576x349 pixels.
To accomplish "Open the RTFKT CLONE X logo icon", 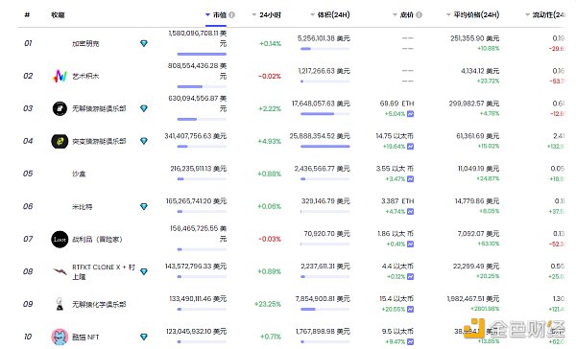I will [60, 271].
